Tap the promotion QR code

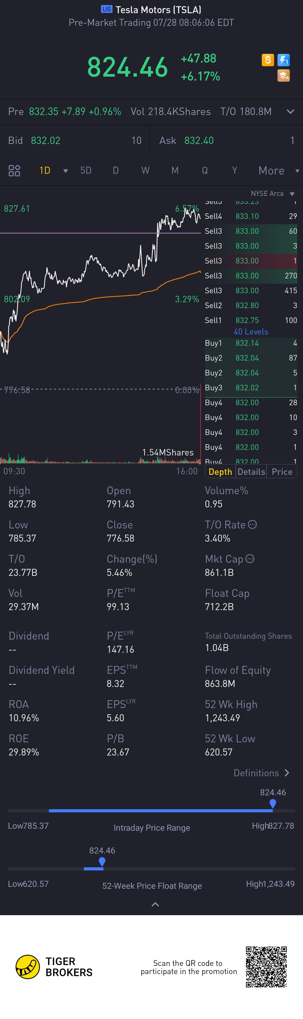tap(266, 967)
